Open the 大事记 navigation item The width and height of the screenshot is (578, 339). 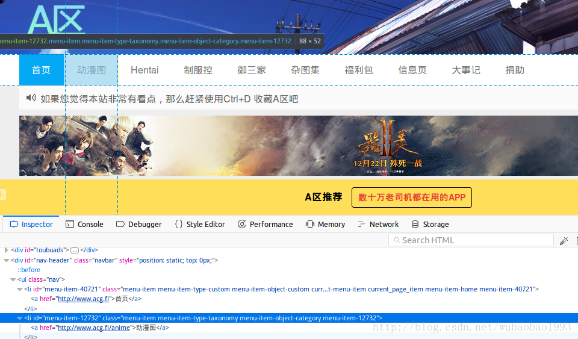click(466, 70)
